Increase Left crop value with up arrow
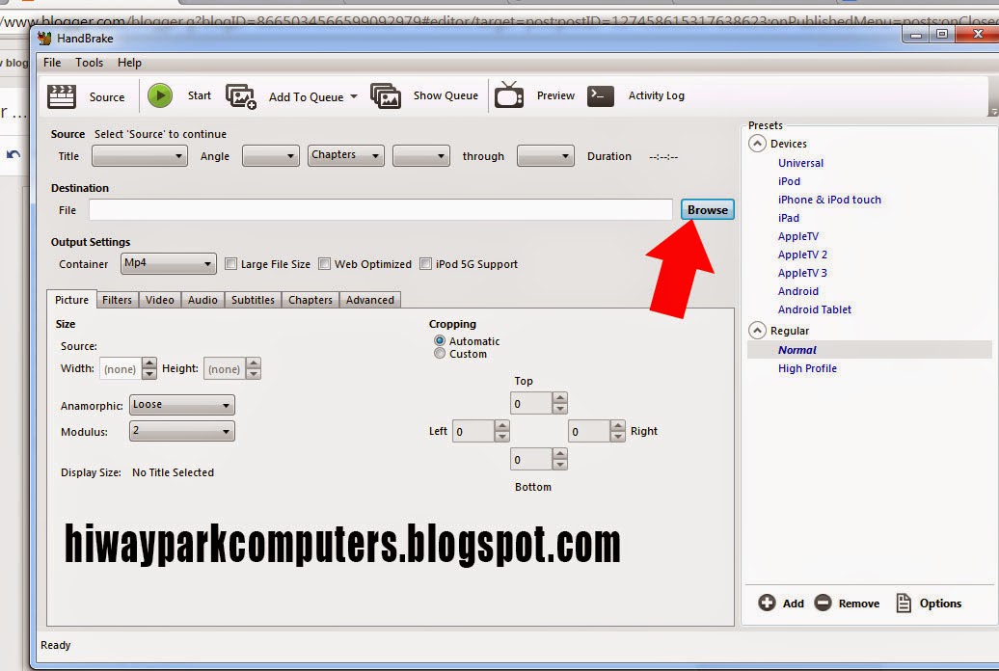 pos(502,426)
